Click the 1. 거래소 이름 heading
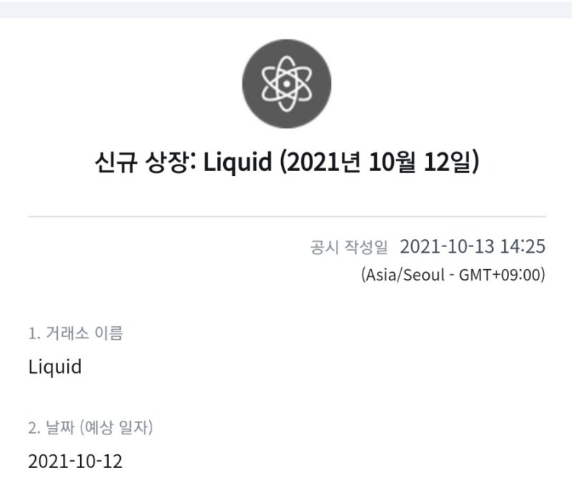 [x=76, y=333]
